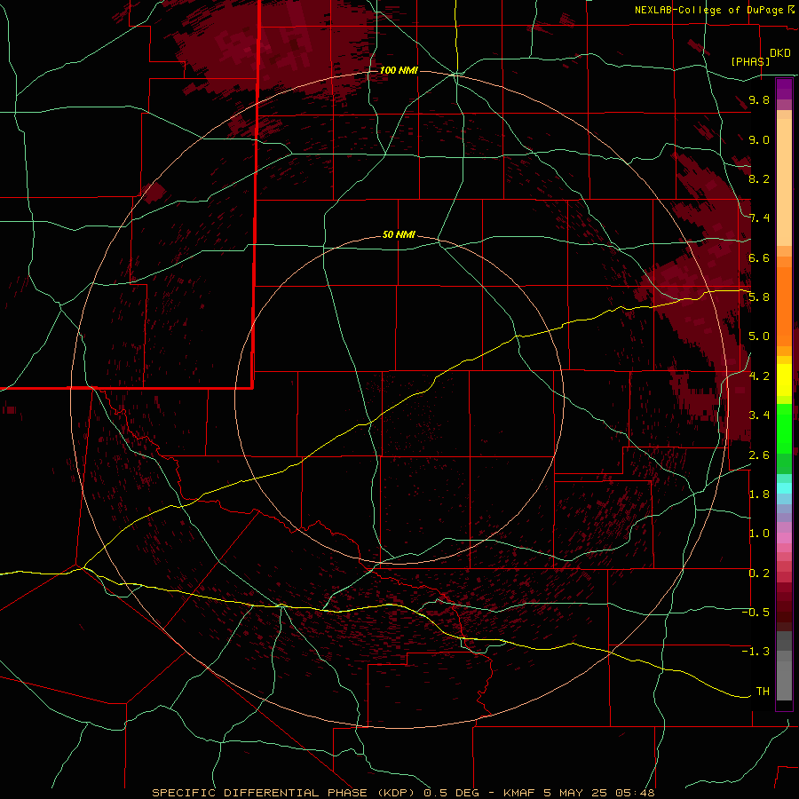Pick the light peach band of color bar
The image size is (799, 799).
784,182
